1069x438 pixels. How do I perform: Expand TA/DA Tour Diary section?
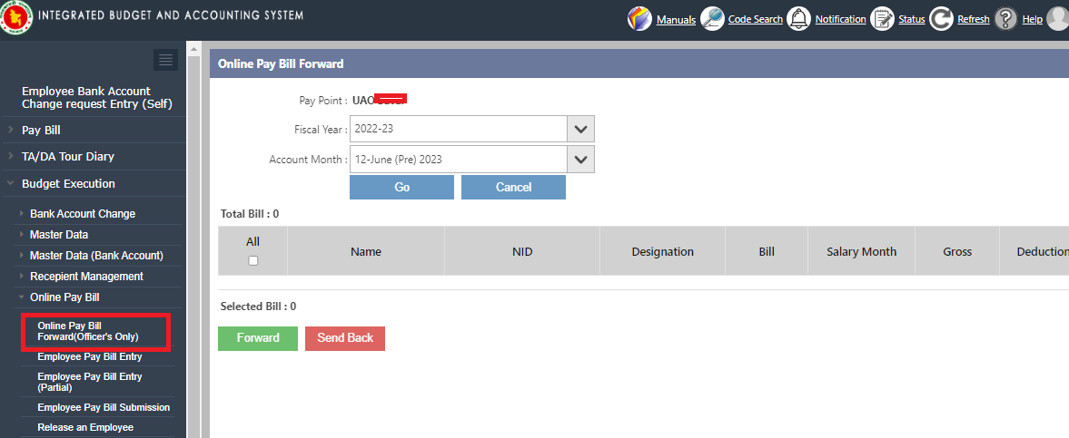tap(67, 157)
